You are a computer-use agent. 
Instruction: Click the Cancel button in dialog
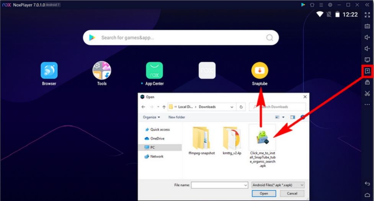(x=292, y=193)
